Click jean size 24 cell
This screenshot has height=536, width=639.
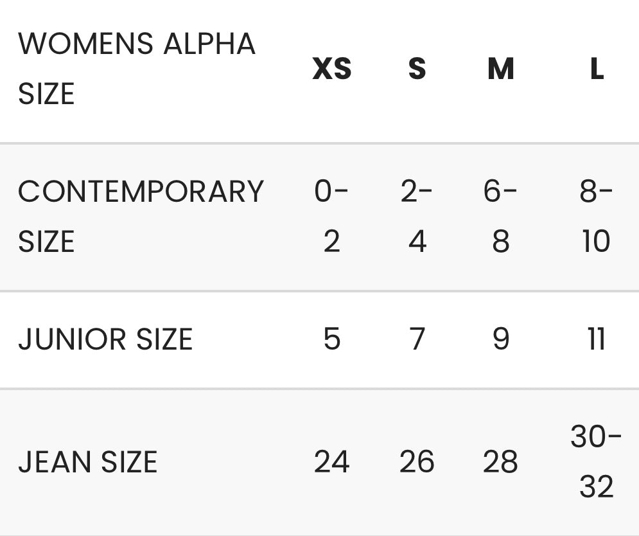pos(331,462)
